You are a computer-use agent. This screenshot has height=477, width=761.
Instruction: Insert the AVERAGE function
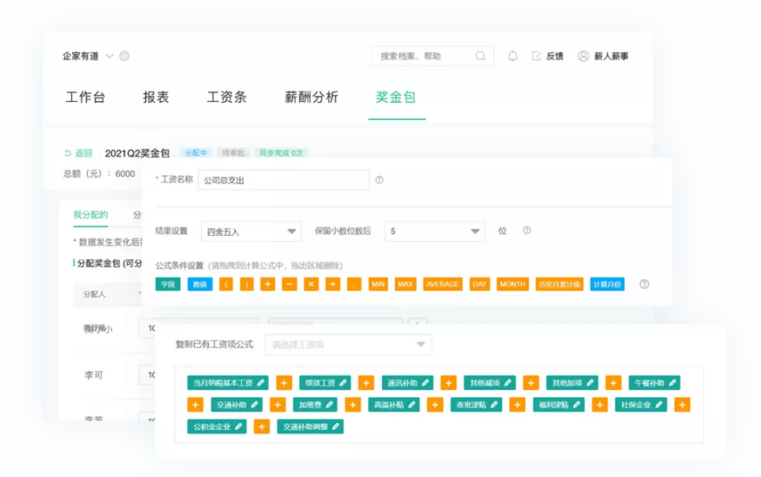click(442, 284)
